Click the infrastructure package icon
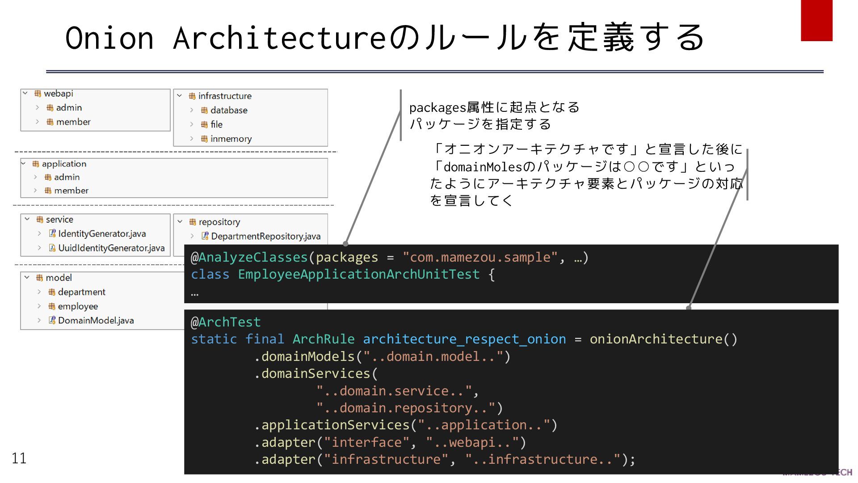858x483 pixels. coord(192,96)
